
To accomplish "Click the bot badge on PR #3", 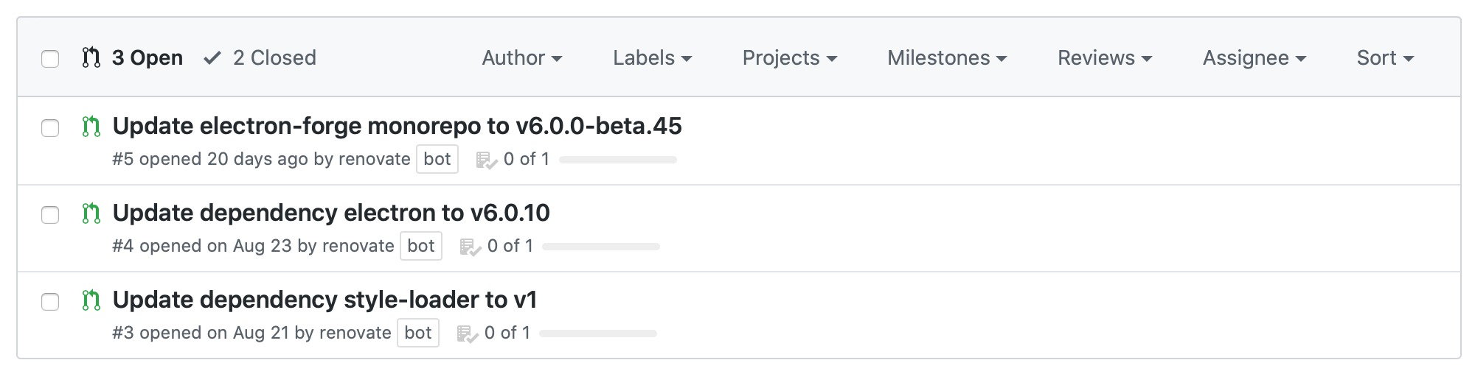I will [418, 333].
